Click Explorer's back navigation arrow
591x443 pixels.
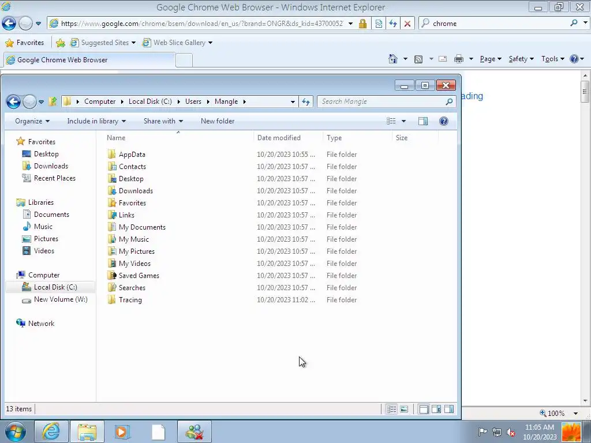(x=13, y=102)
